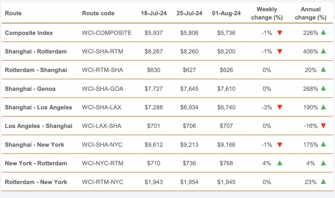
Task: Click the red weekly arrow in the Shanghai - New York row
Action: pos(280,145)
